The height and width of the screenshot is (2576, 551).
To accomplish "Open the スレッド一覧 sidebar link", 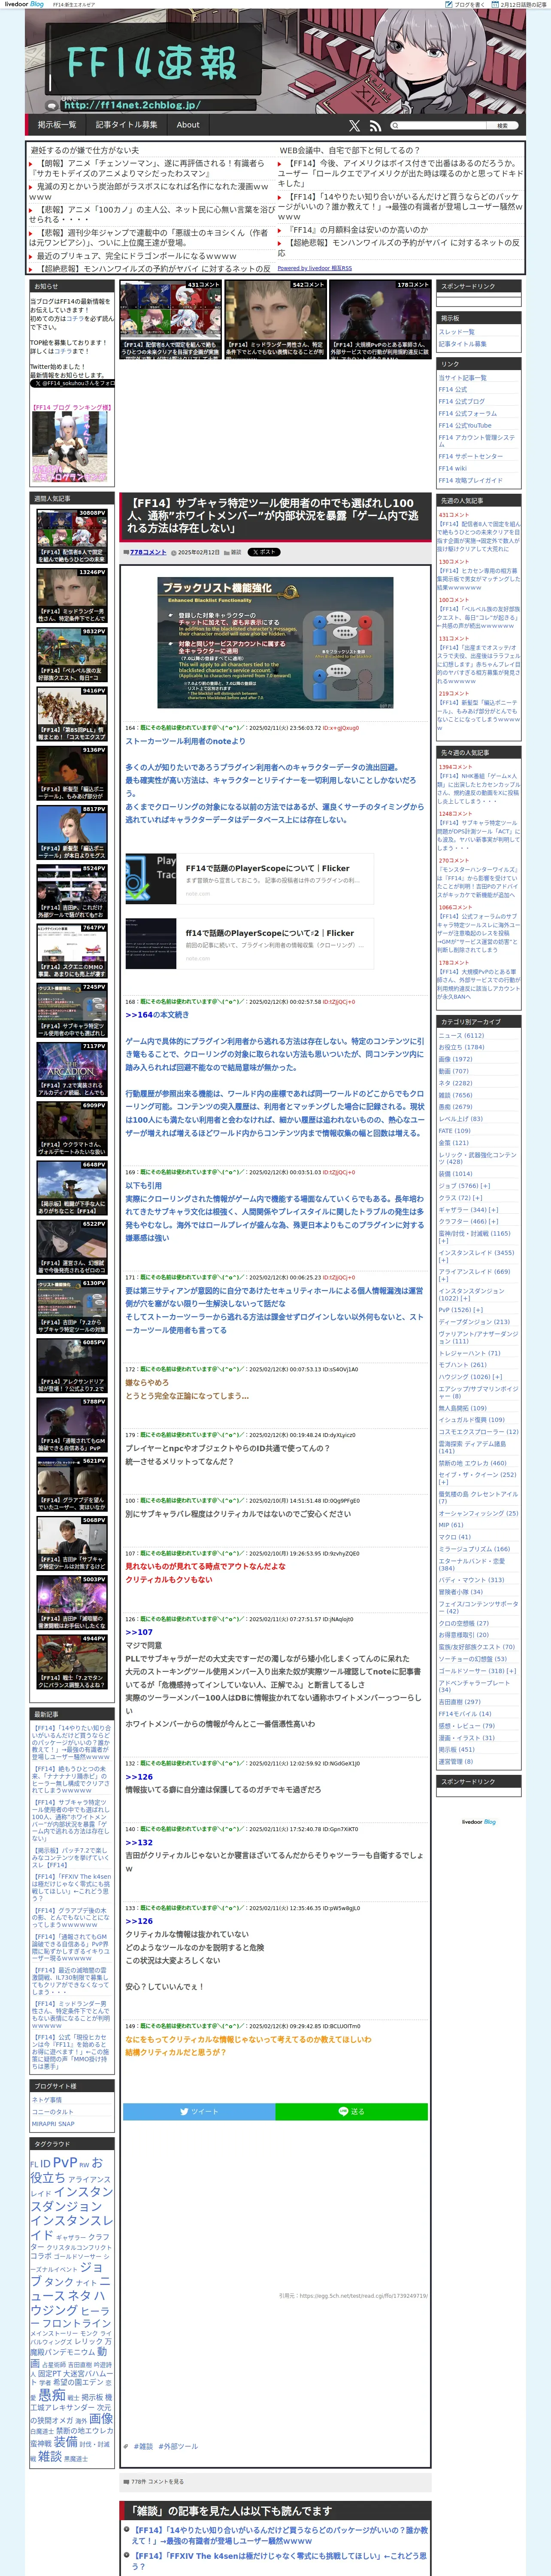I will (457, 332).
